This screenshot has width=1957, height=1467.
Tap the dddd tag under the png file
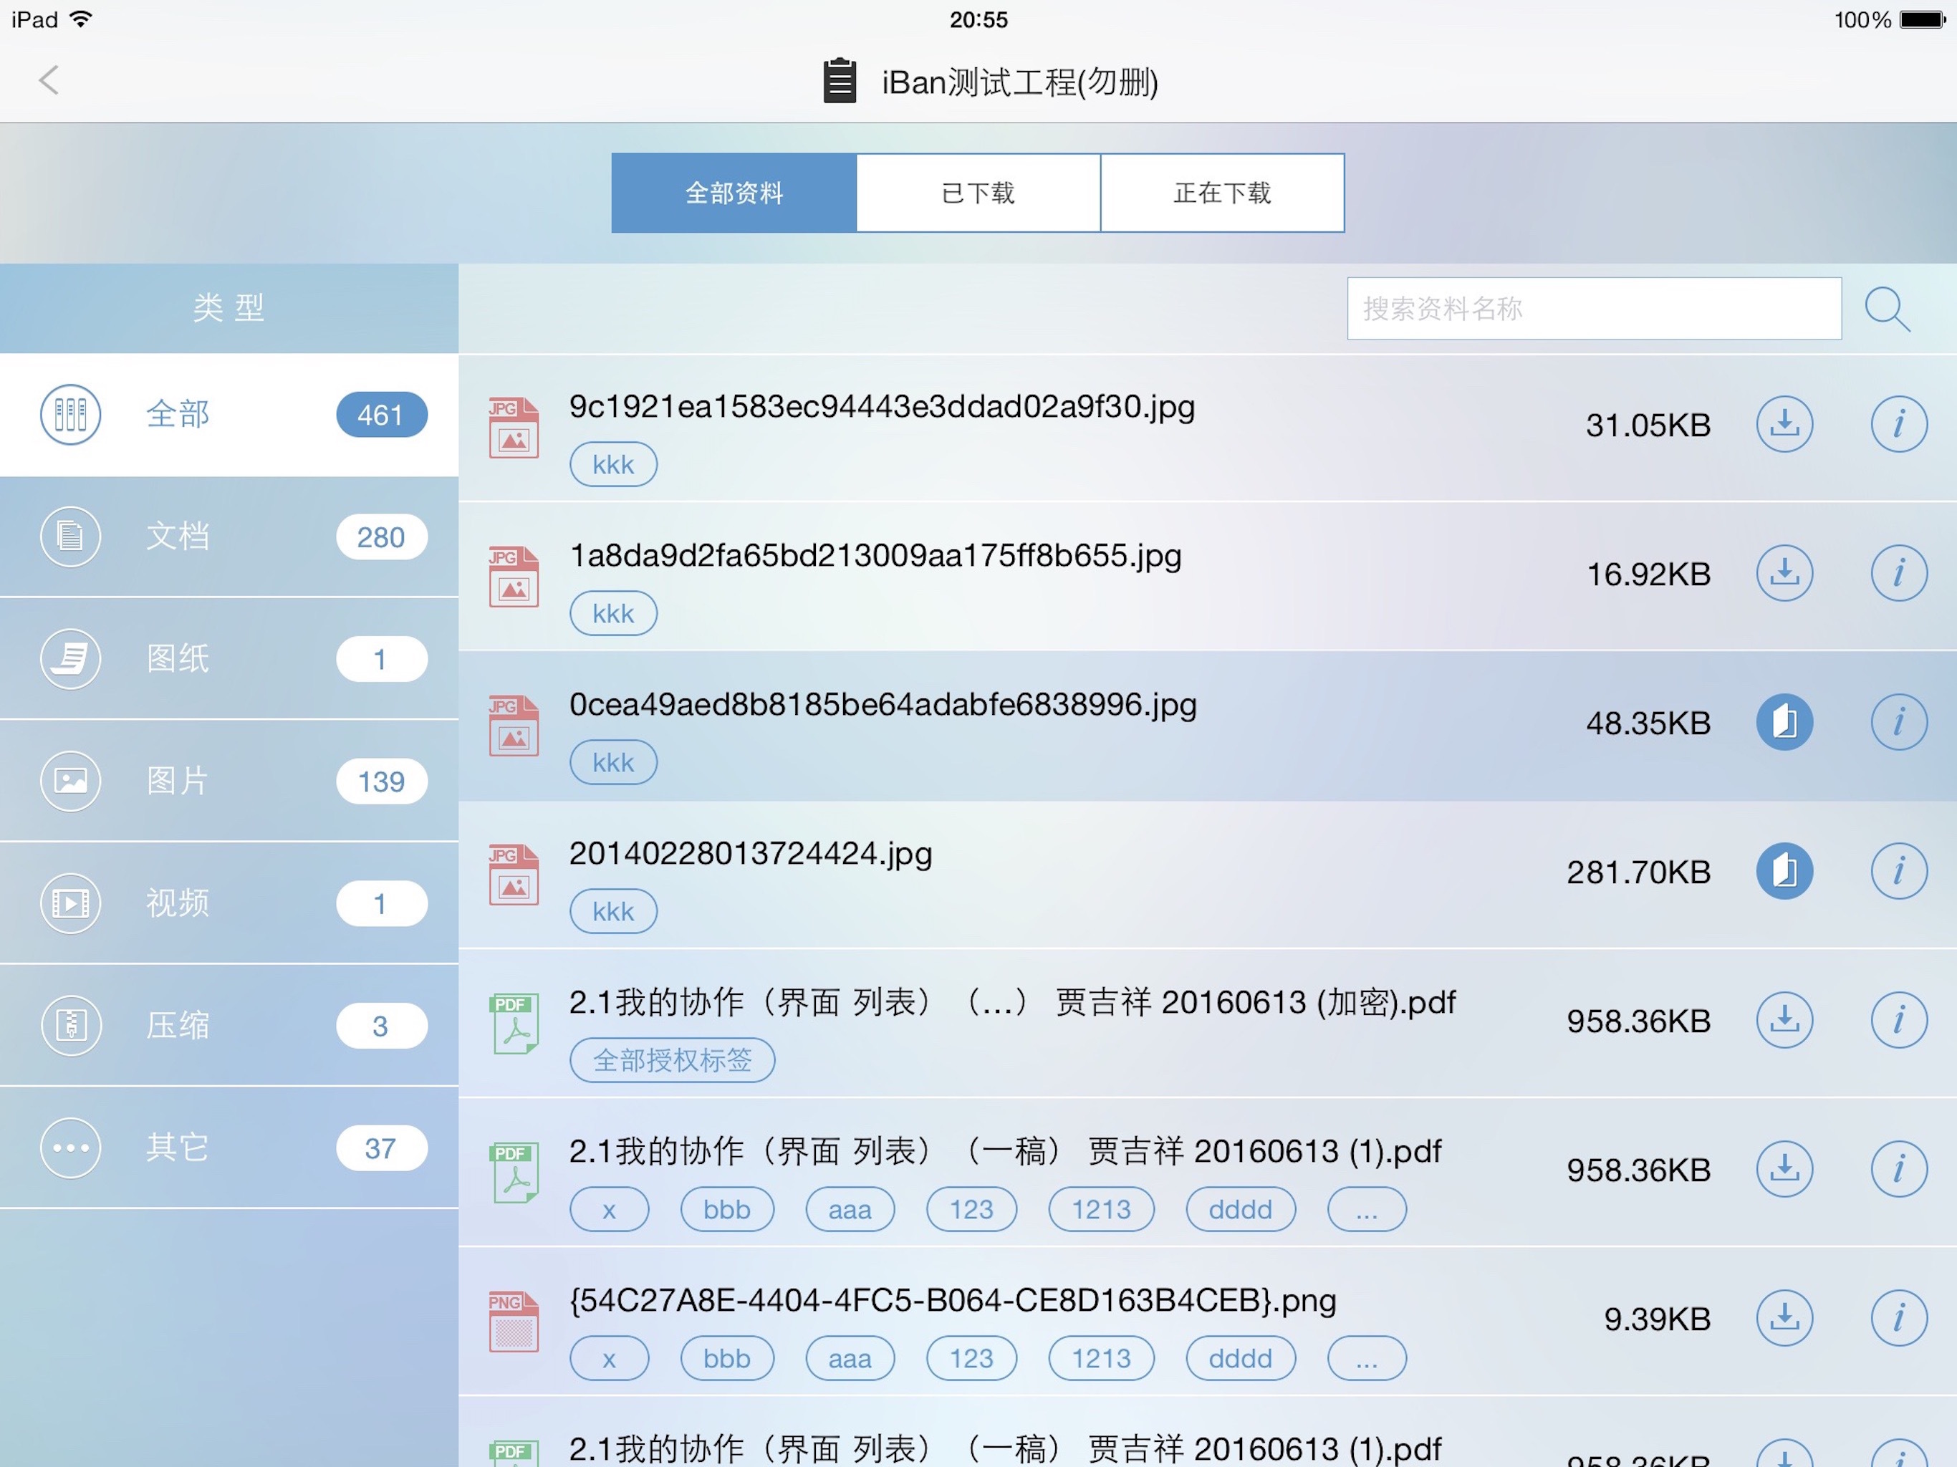(x=1241, y=1358)
